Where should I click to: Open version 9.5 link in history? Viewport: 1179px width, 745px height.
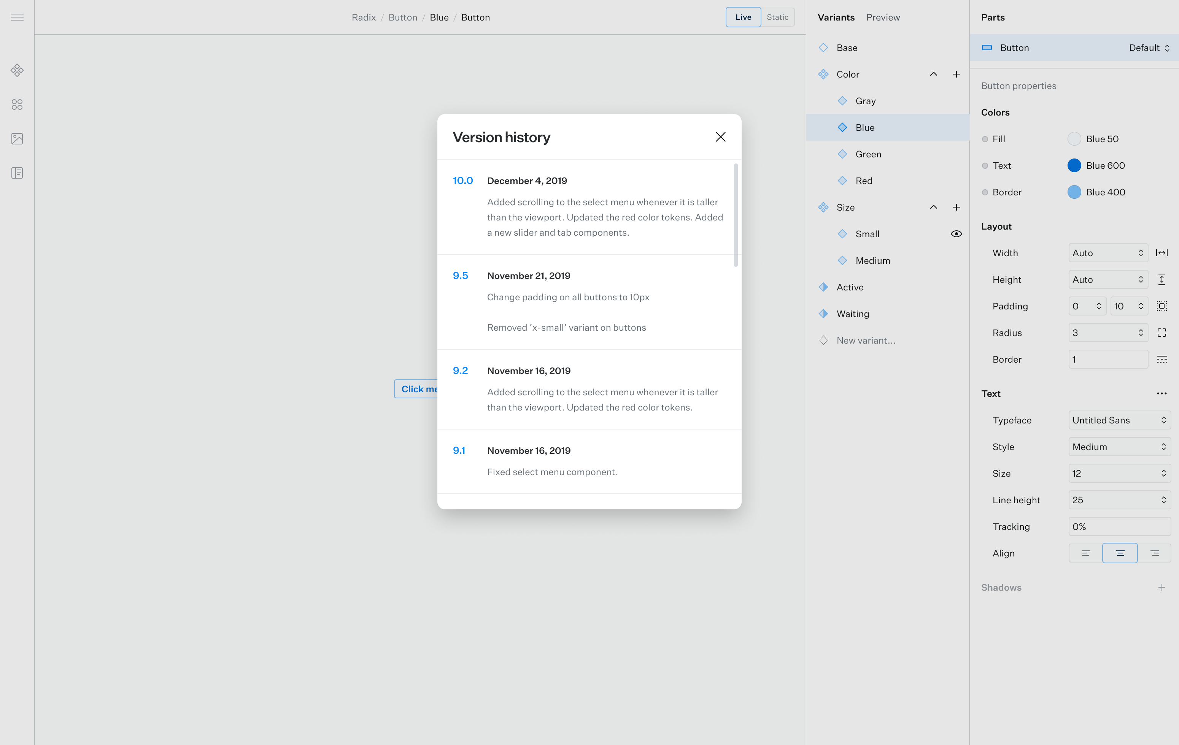point(460,276)
